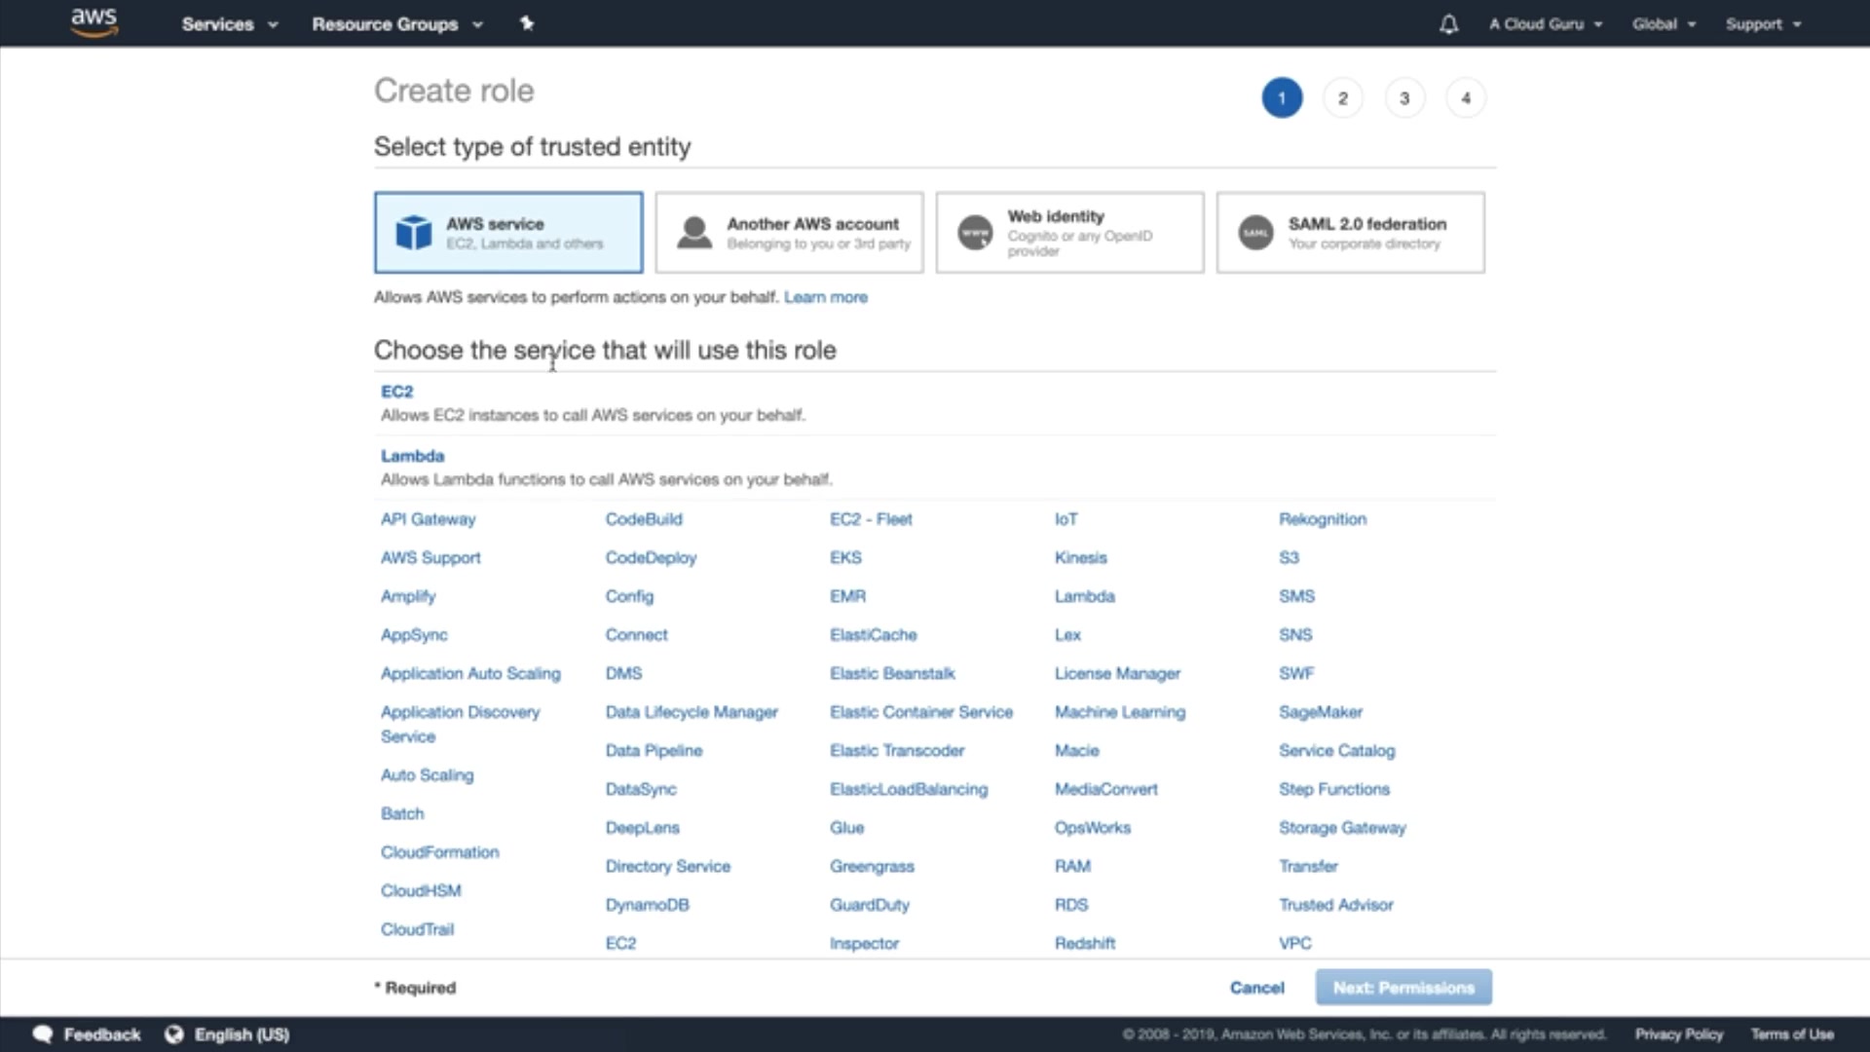Screen dimensions: 1870x1052
Task: Click the SAML 2.0 federation badge icon
Action: point(1255,233)
